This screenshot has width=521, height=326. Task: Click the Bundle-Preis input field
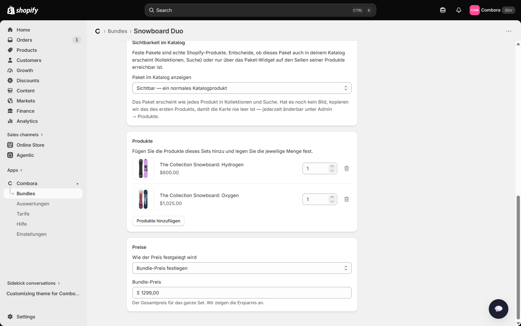242,293
